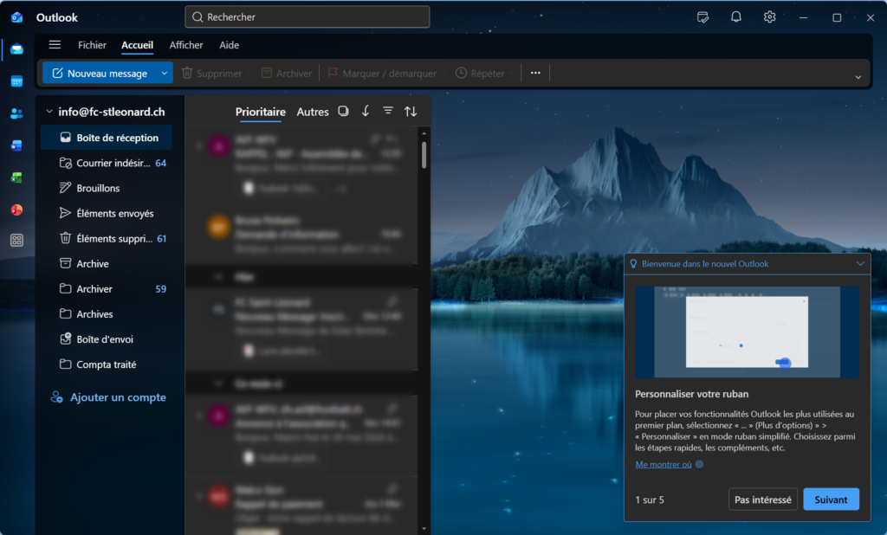Open the Fichier menu

[92, 45]
